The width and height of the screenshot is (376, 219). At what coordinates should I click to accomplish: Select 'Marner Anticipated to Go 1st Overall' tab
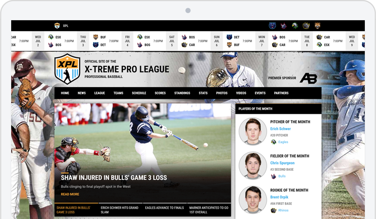(209, 210)
